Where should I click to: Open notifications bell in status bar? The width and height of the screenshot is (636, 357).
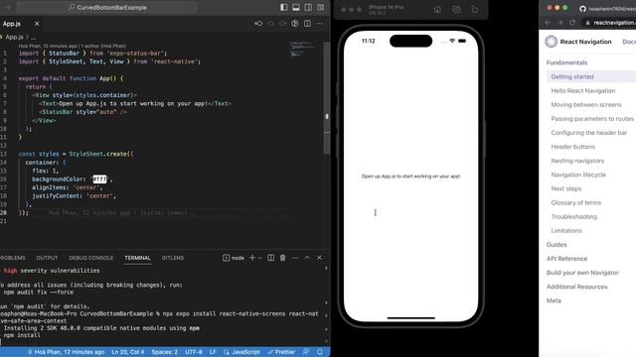(x=320, y=352)
